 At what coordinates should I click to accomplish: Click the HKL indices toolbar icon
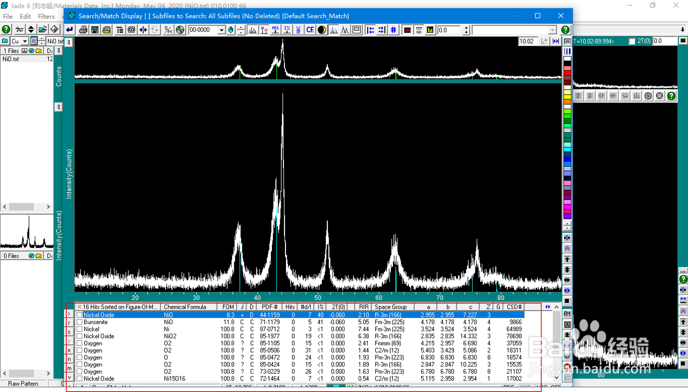[275, 30]
